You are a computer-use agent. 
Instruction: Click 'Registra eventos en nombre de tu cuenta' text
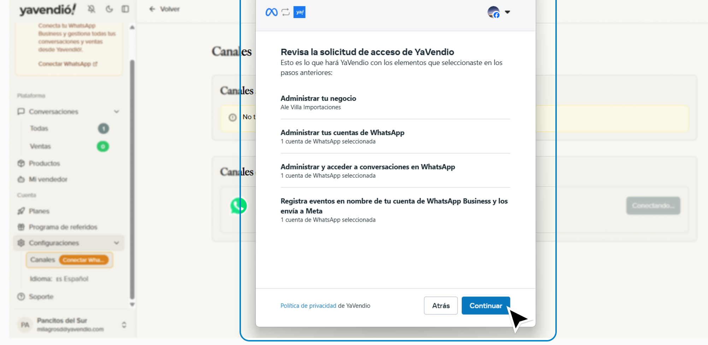(x=394, y=206)
